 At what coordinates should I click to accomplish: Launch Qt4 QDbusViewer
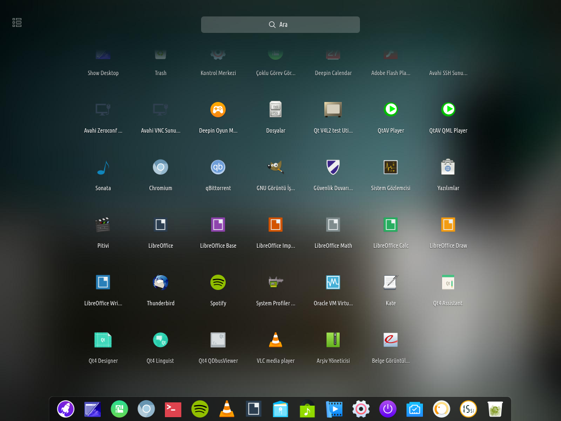[218, 340]
